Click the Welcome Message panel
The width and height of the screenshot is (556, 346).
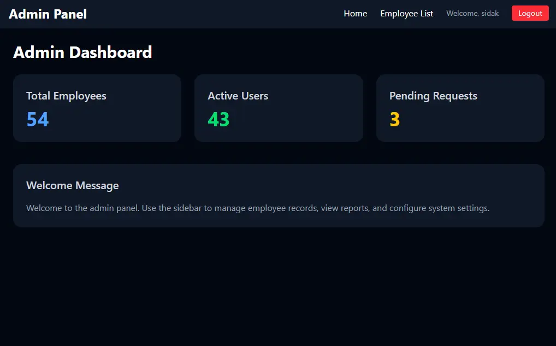(279, 195)
